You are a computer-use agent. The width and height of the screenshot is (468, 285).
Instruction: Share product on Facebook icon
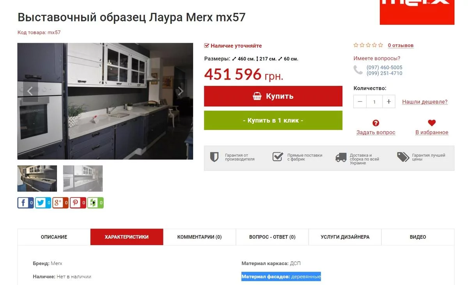23,203
